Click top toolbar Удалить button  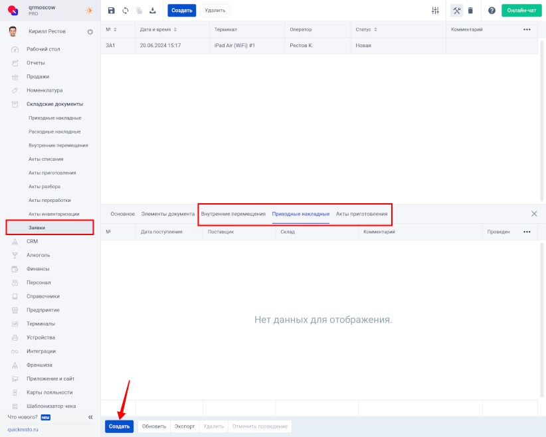coord(215,11)
